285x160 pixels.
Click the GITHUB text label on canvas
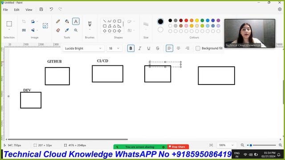point(54,61)
